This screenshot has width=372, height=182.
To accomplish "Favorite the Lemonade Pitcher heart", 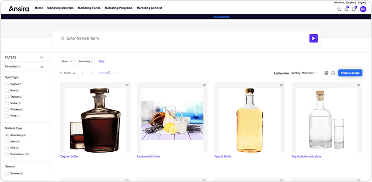I will pyautogui.click(x=204, y=85).
